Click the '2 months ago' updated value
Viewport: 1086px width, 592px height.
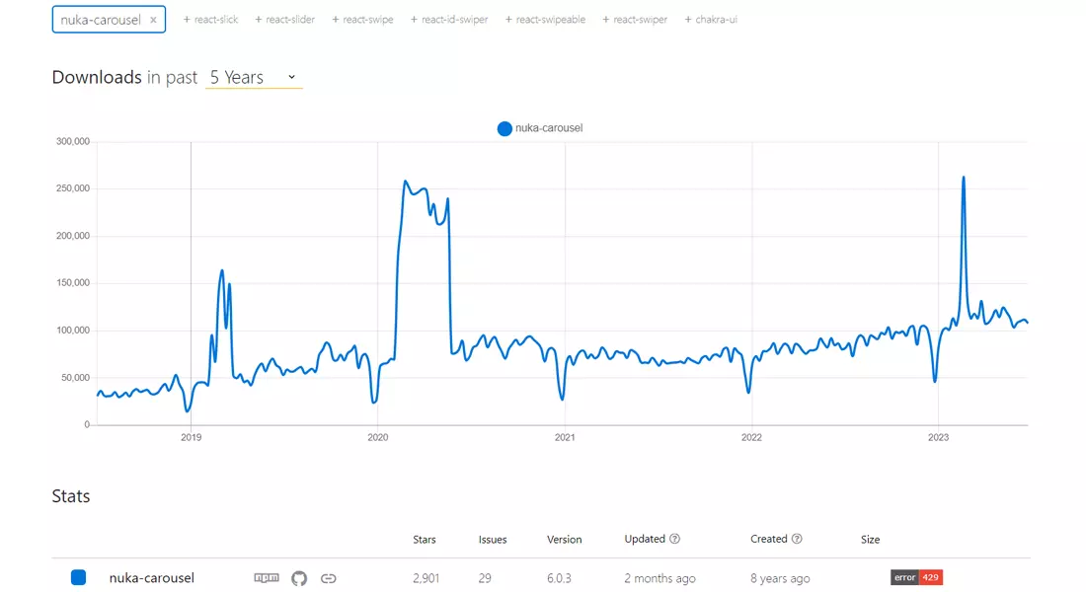pos(660,578)
